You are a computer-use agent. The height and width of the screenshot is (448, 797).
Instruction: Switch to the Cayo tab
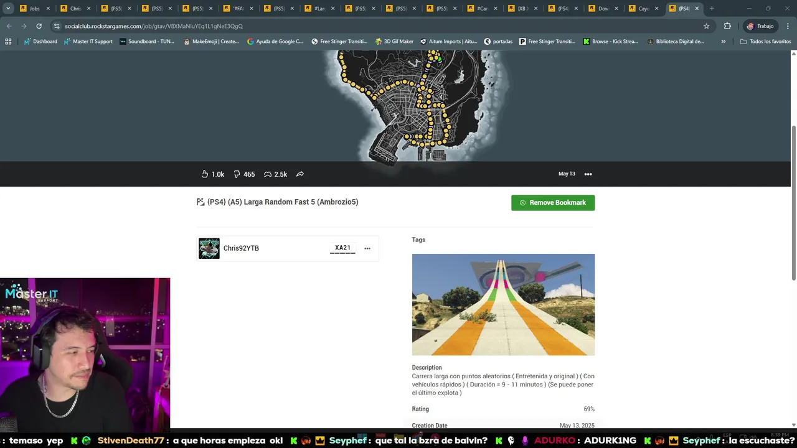[x=643, y=9]
